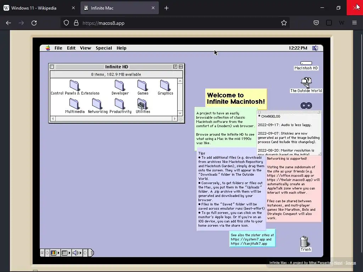The height and width of the screenshot is (272, 363).
Task: Click the control strip left scroll arrow
Action: tap(47, 253)
